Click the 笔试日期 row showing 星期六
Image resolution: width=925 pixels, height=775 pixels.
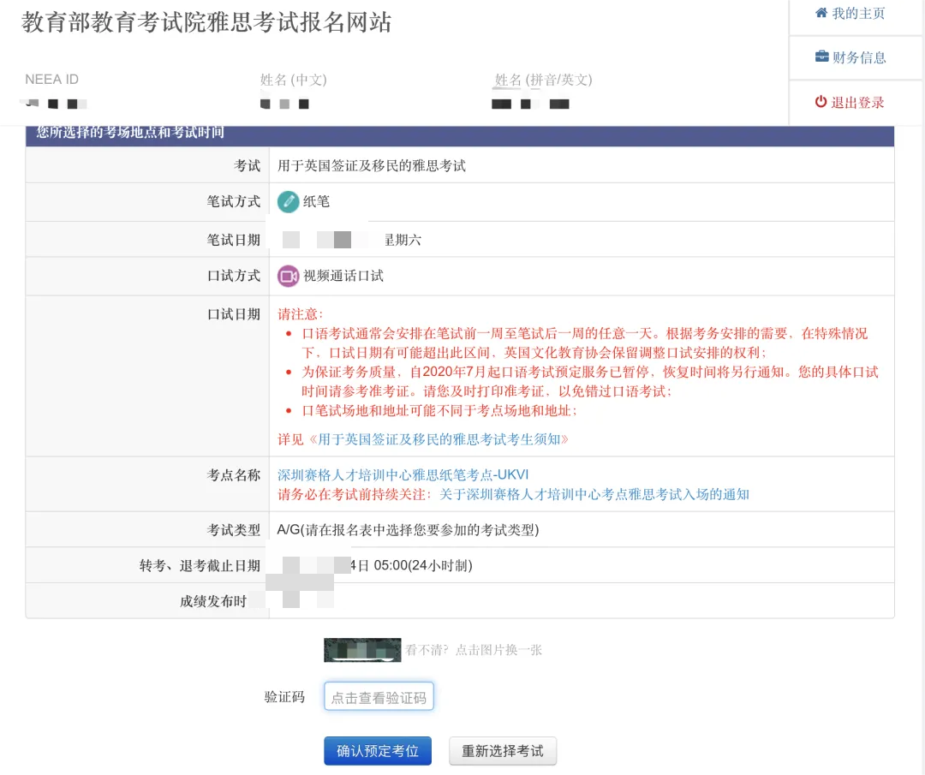click(379, 238)
